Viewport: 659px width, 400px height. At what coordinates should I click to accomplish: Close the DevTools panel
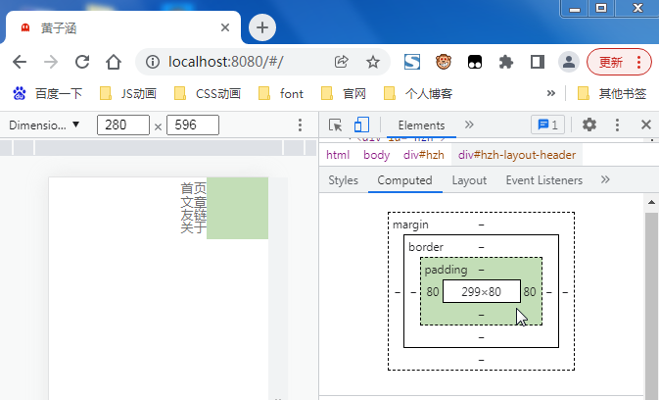click(x=646, y=125)
